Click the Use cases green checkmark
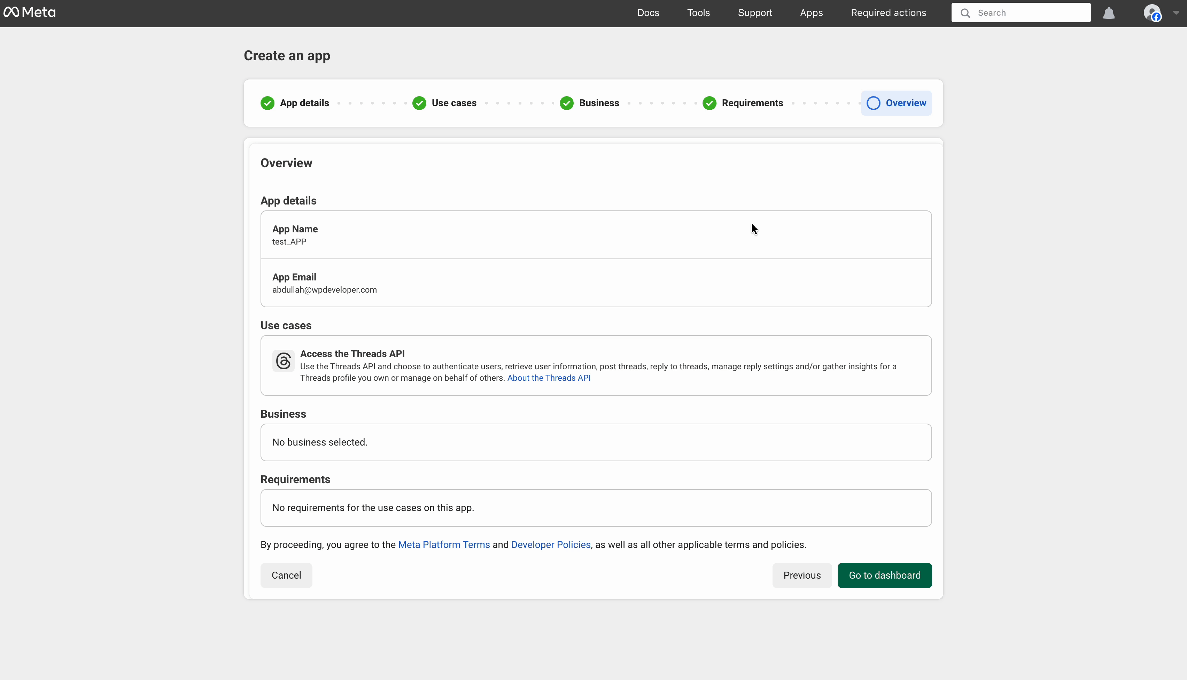The height and width of the screenshot is (680, 1187). tap(419, 103)
